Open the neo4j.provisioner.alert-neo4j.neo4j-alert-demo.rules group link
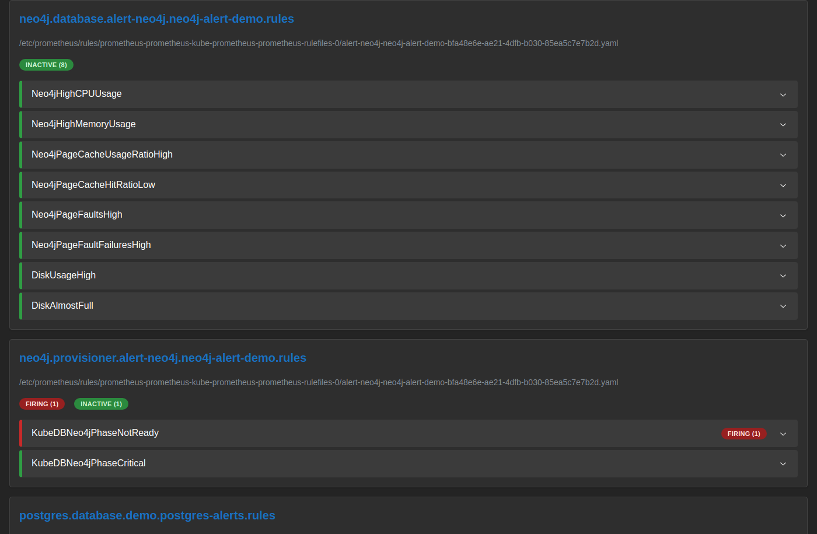This screenshot has width=817, height=534. click(x=163, y=358)
